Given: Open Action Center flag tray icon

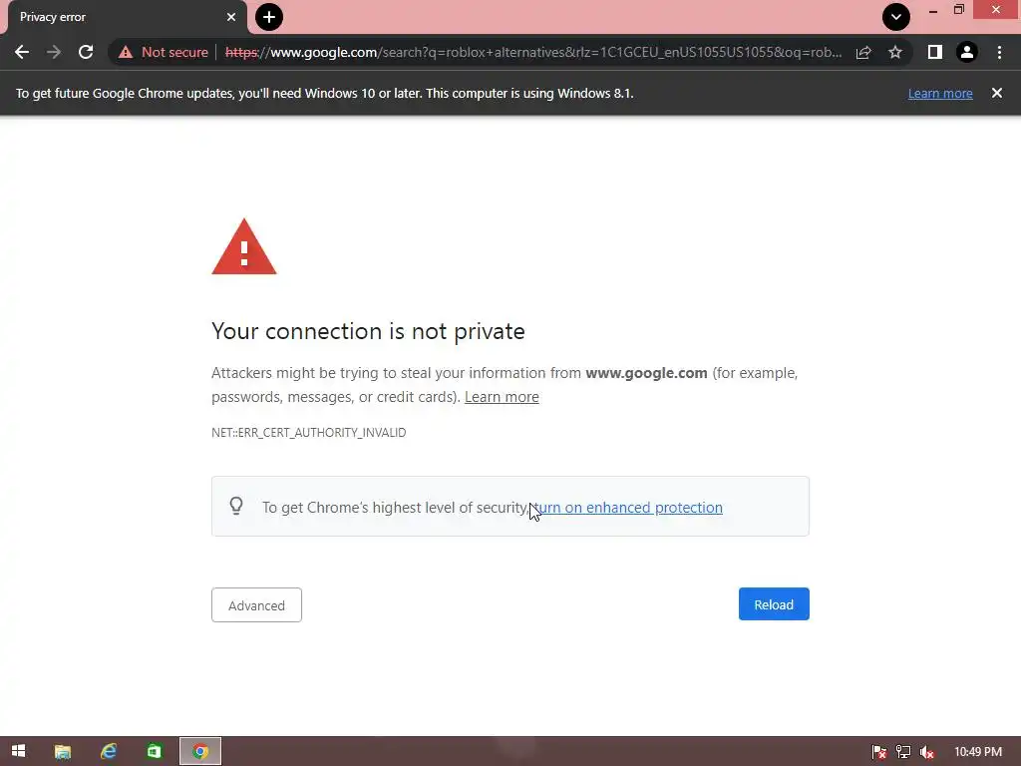Looking at the screenshot, I should point(879,752).
